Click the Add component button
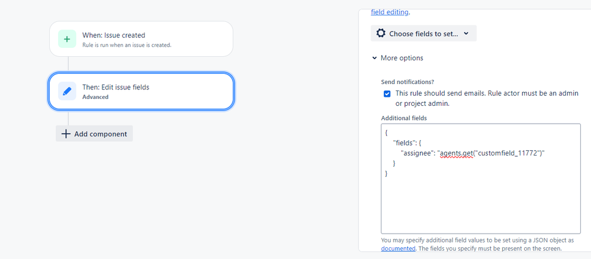This screenshot has width=591, height=259. pyautogui.click(x=94, y=134)
